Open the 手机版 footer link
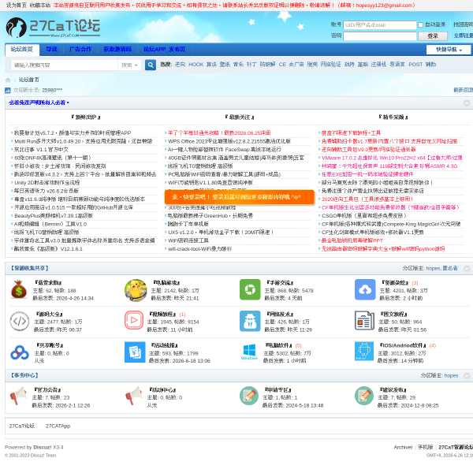The image size is (473, 473). 426,447
